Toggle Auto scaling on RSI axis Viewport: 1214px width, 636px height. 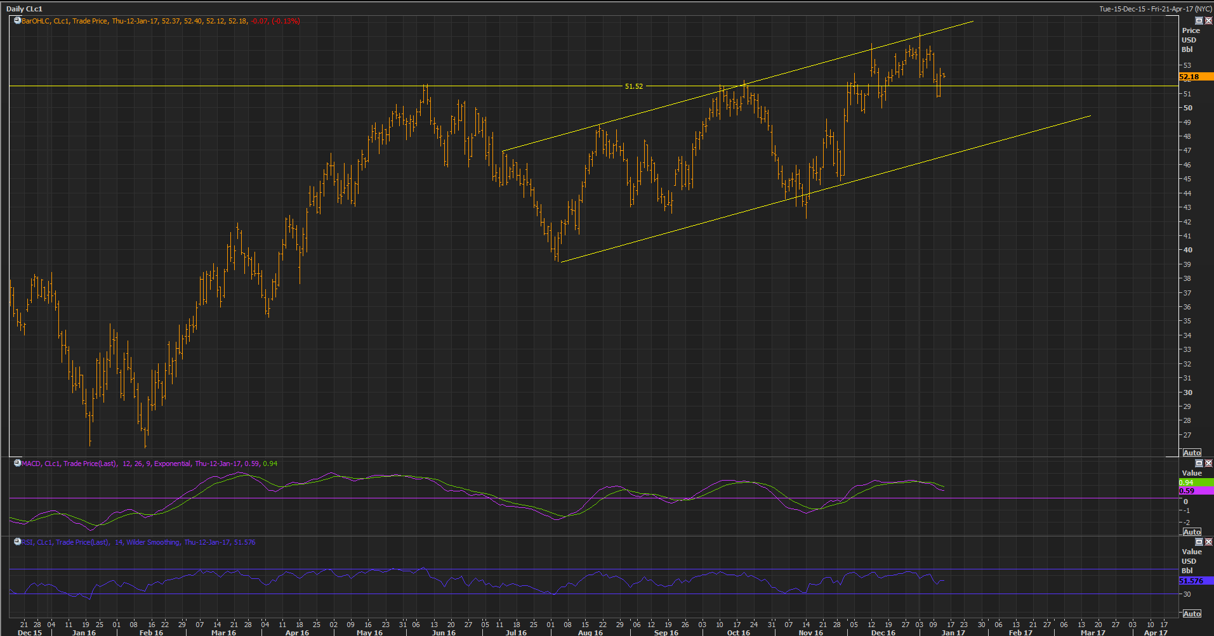click(1191, 614)
